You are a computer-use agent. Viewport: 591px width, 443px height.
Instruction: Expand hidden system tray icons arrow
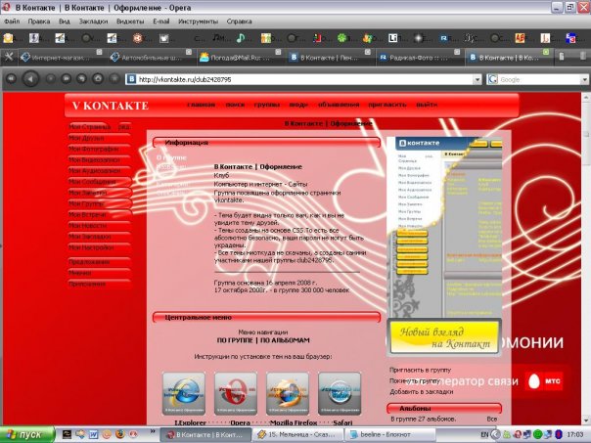tap(496, 435)
